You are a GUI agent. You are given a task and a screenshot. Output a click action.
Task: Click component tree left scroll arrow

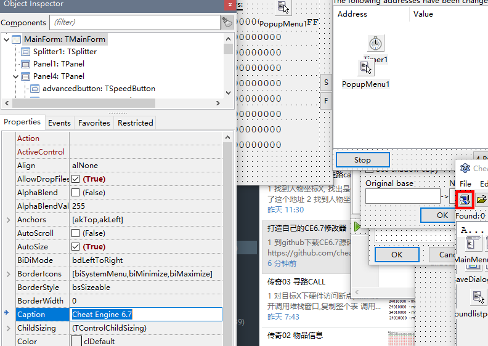click(7, 103)
